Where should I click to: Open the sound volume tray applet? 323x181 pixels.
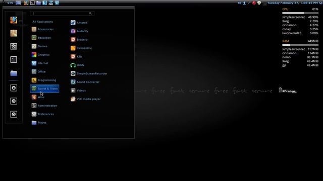coord(239,3)
